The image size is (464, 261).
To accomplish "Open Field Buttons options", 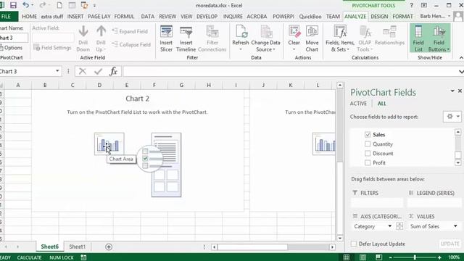I will [439, 38].
